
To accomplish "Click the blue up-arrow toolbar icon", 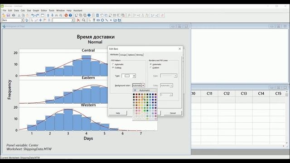I will 48,15.
